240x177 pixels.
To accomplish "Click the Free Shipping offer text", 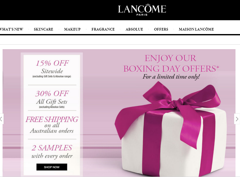I will click(x=52, y=125).
